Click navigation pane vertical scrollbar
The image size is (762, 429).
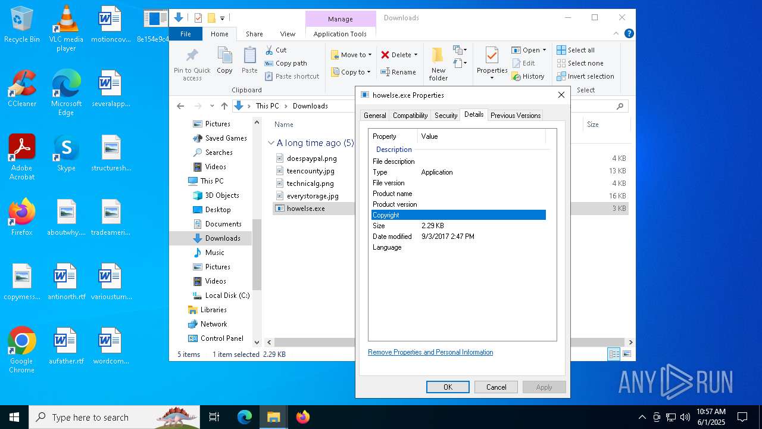coord(257,255)
